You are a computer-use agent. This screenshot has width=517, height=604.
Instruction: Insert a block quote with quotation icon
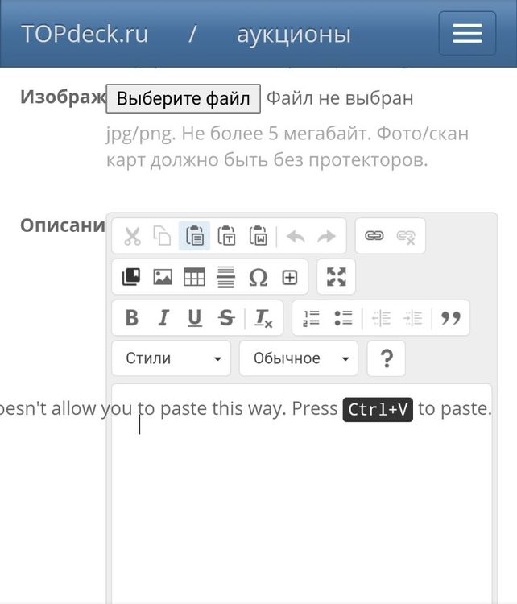point(451,318)
